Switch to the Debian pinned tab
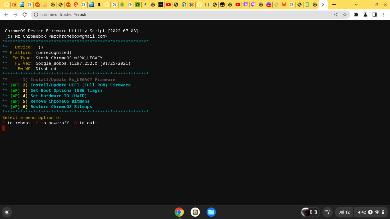Image resolution: width=390 pixels, height=219 pixels. [76, 5]
